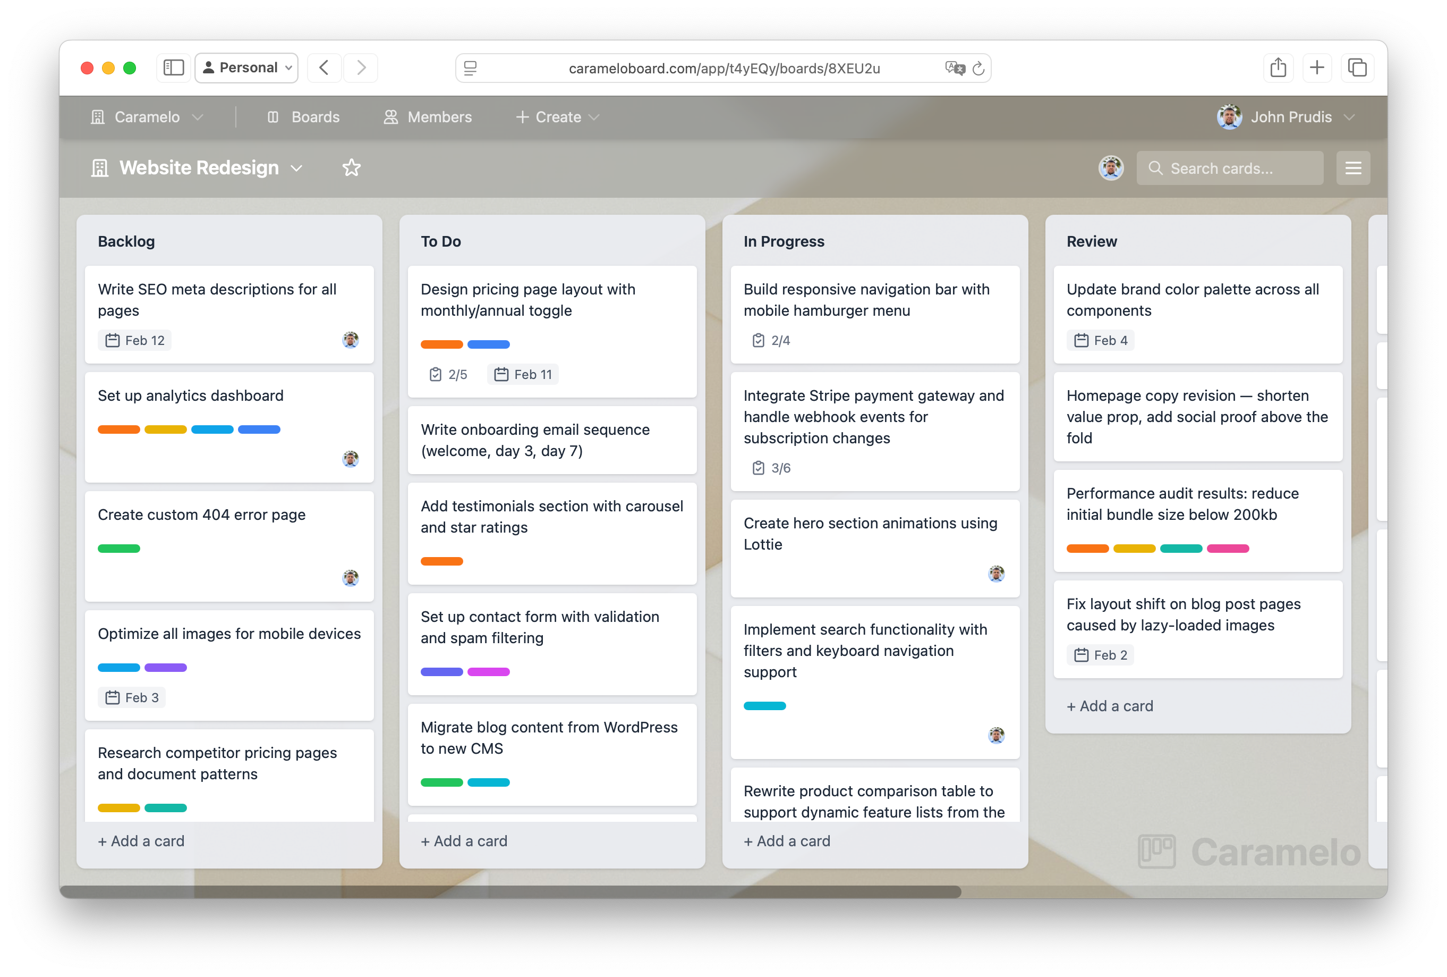Toggle the browser sidebar icon
Screen dimensions: 1447x977
coord(173,68)
